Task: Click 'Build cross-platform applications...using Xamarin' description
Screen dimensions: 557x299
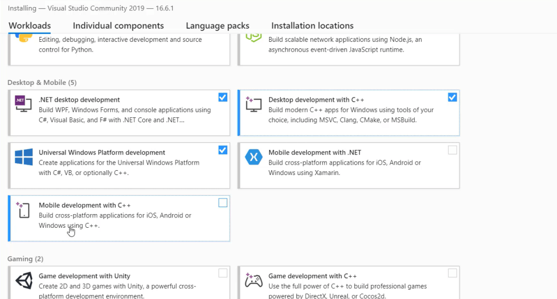Action: tap(344, 167)
